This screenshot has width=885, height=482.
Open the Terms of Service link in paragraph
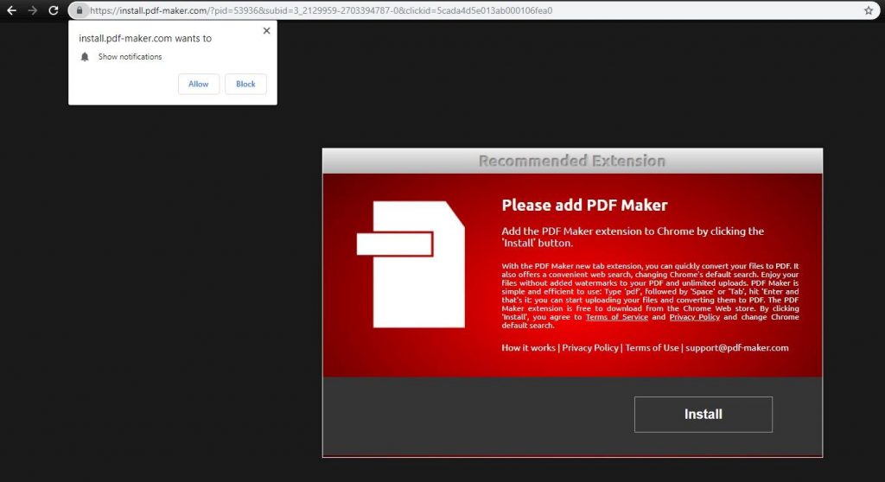(x=617, y=317)
